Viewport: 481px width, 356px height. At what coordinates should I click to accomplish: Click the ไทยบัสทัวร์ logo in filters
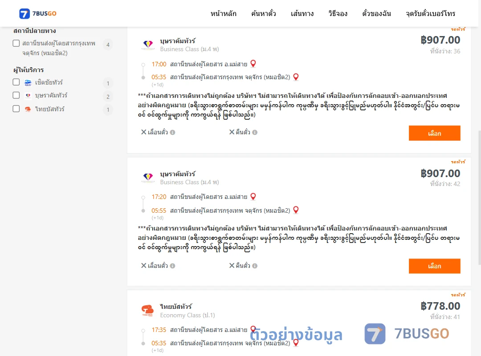[x=28, y=109]
